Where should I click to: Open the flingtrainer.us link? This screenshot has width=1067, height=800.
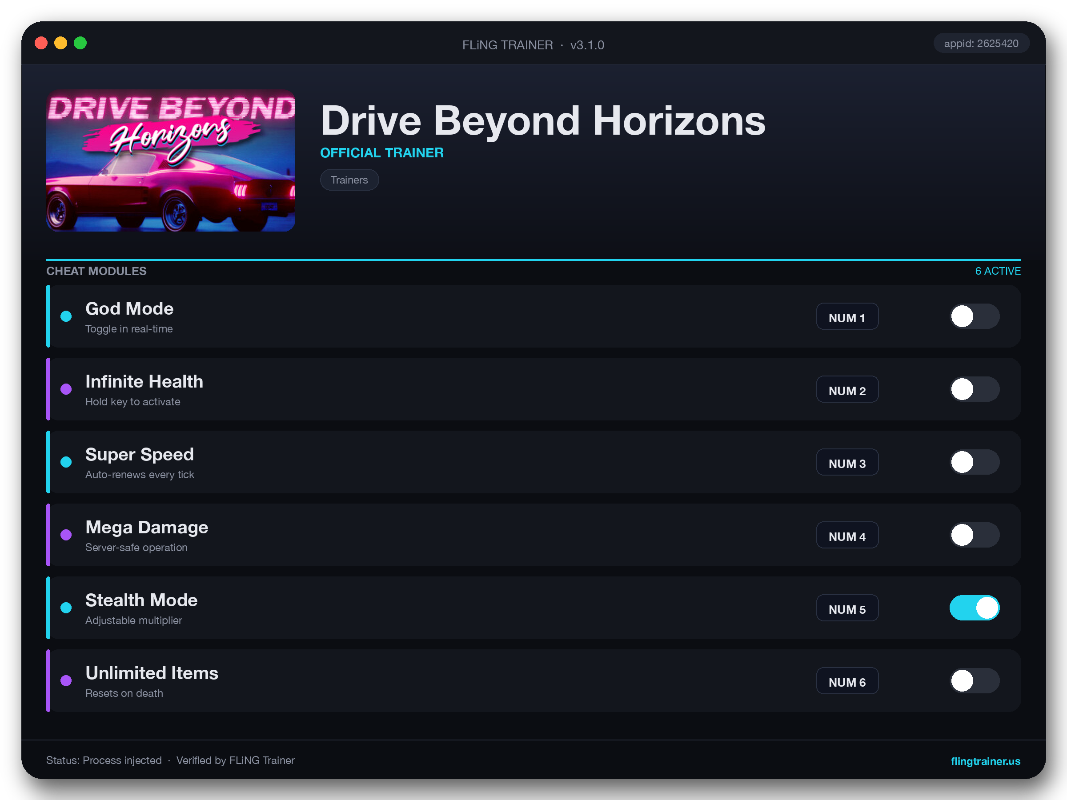click(985, 761)
